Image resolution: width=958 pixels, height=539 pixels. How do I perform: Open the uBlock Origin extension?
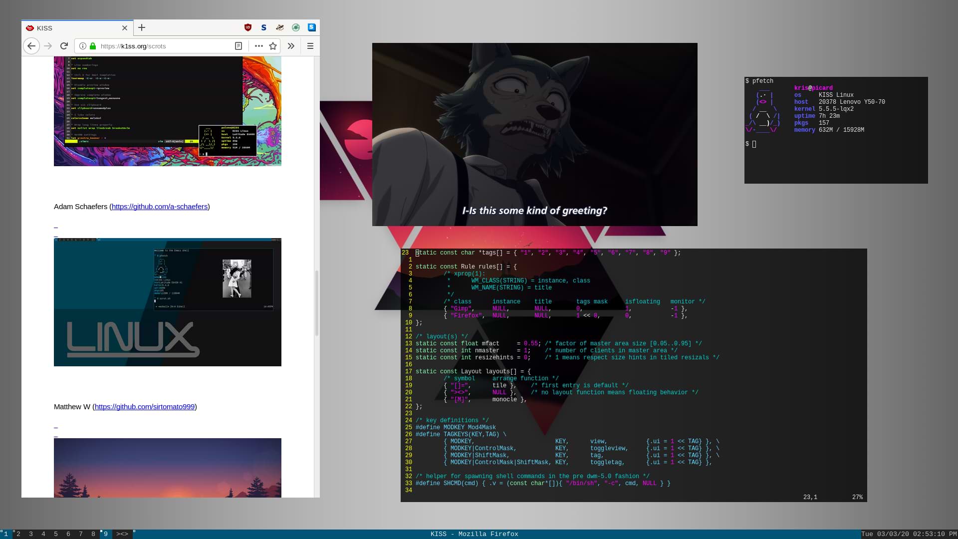[x=248, y=27]
